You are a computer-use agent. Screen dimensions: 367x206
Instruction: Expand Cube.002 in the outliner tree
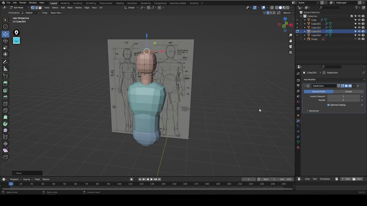[305, 27]
